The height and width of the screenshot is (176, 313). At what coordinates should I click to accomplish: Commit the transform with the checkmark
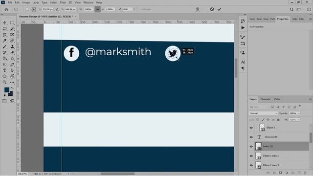(219, 9)
